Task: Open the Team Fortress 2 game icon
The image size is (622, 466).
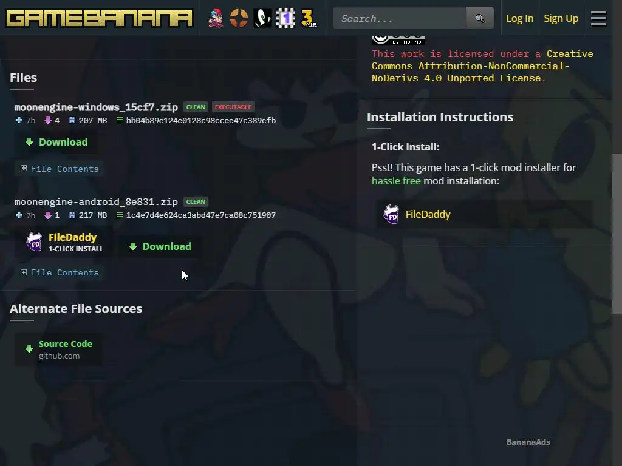Action: coord(239,18)
